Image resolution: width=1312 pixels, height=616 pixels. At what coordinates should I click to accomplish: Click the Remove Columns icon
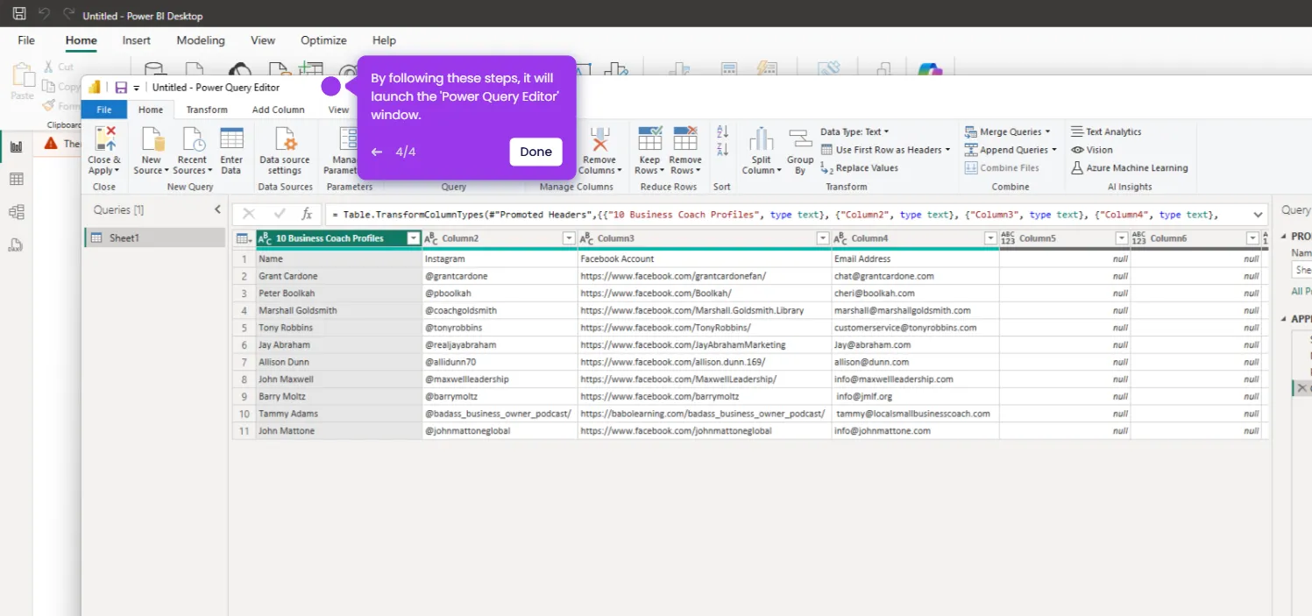pyautogui.click(x=599, y=139)
